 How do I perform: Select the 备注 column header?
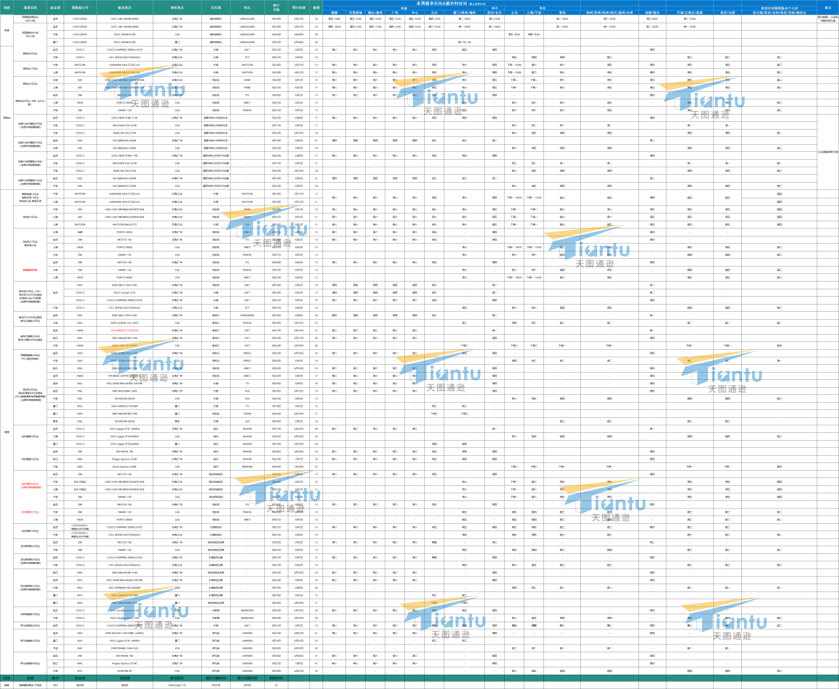pyautogui.click(x=828, y=8)
